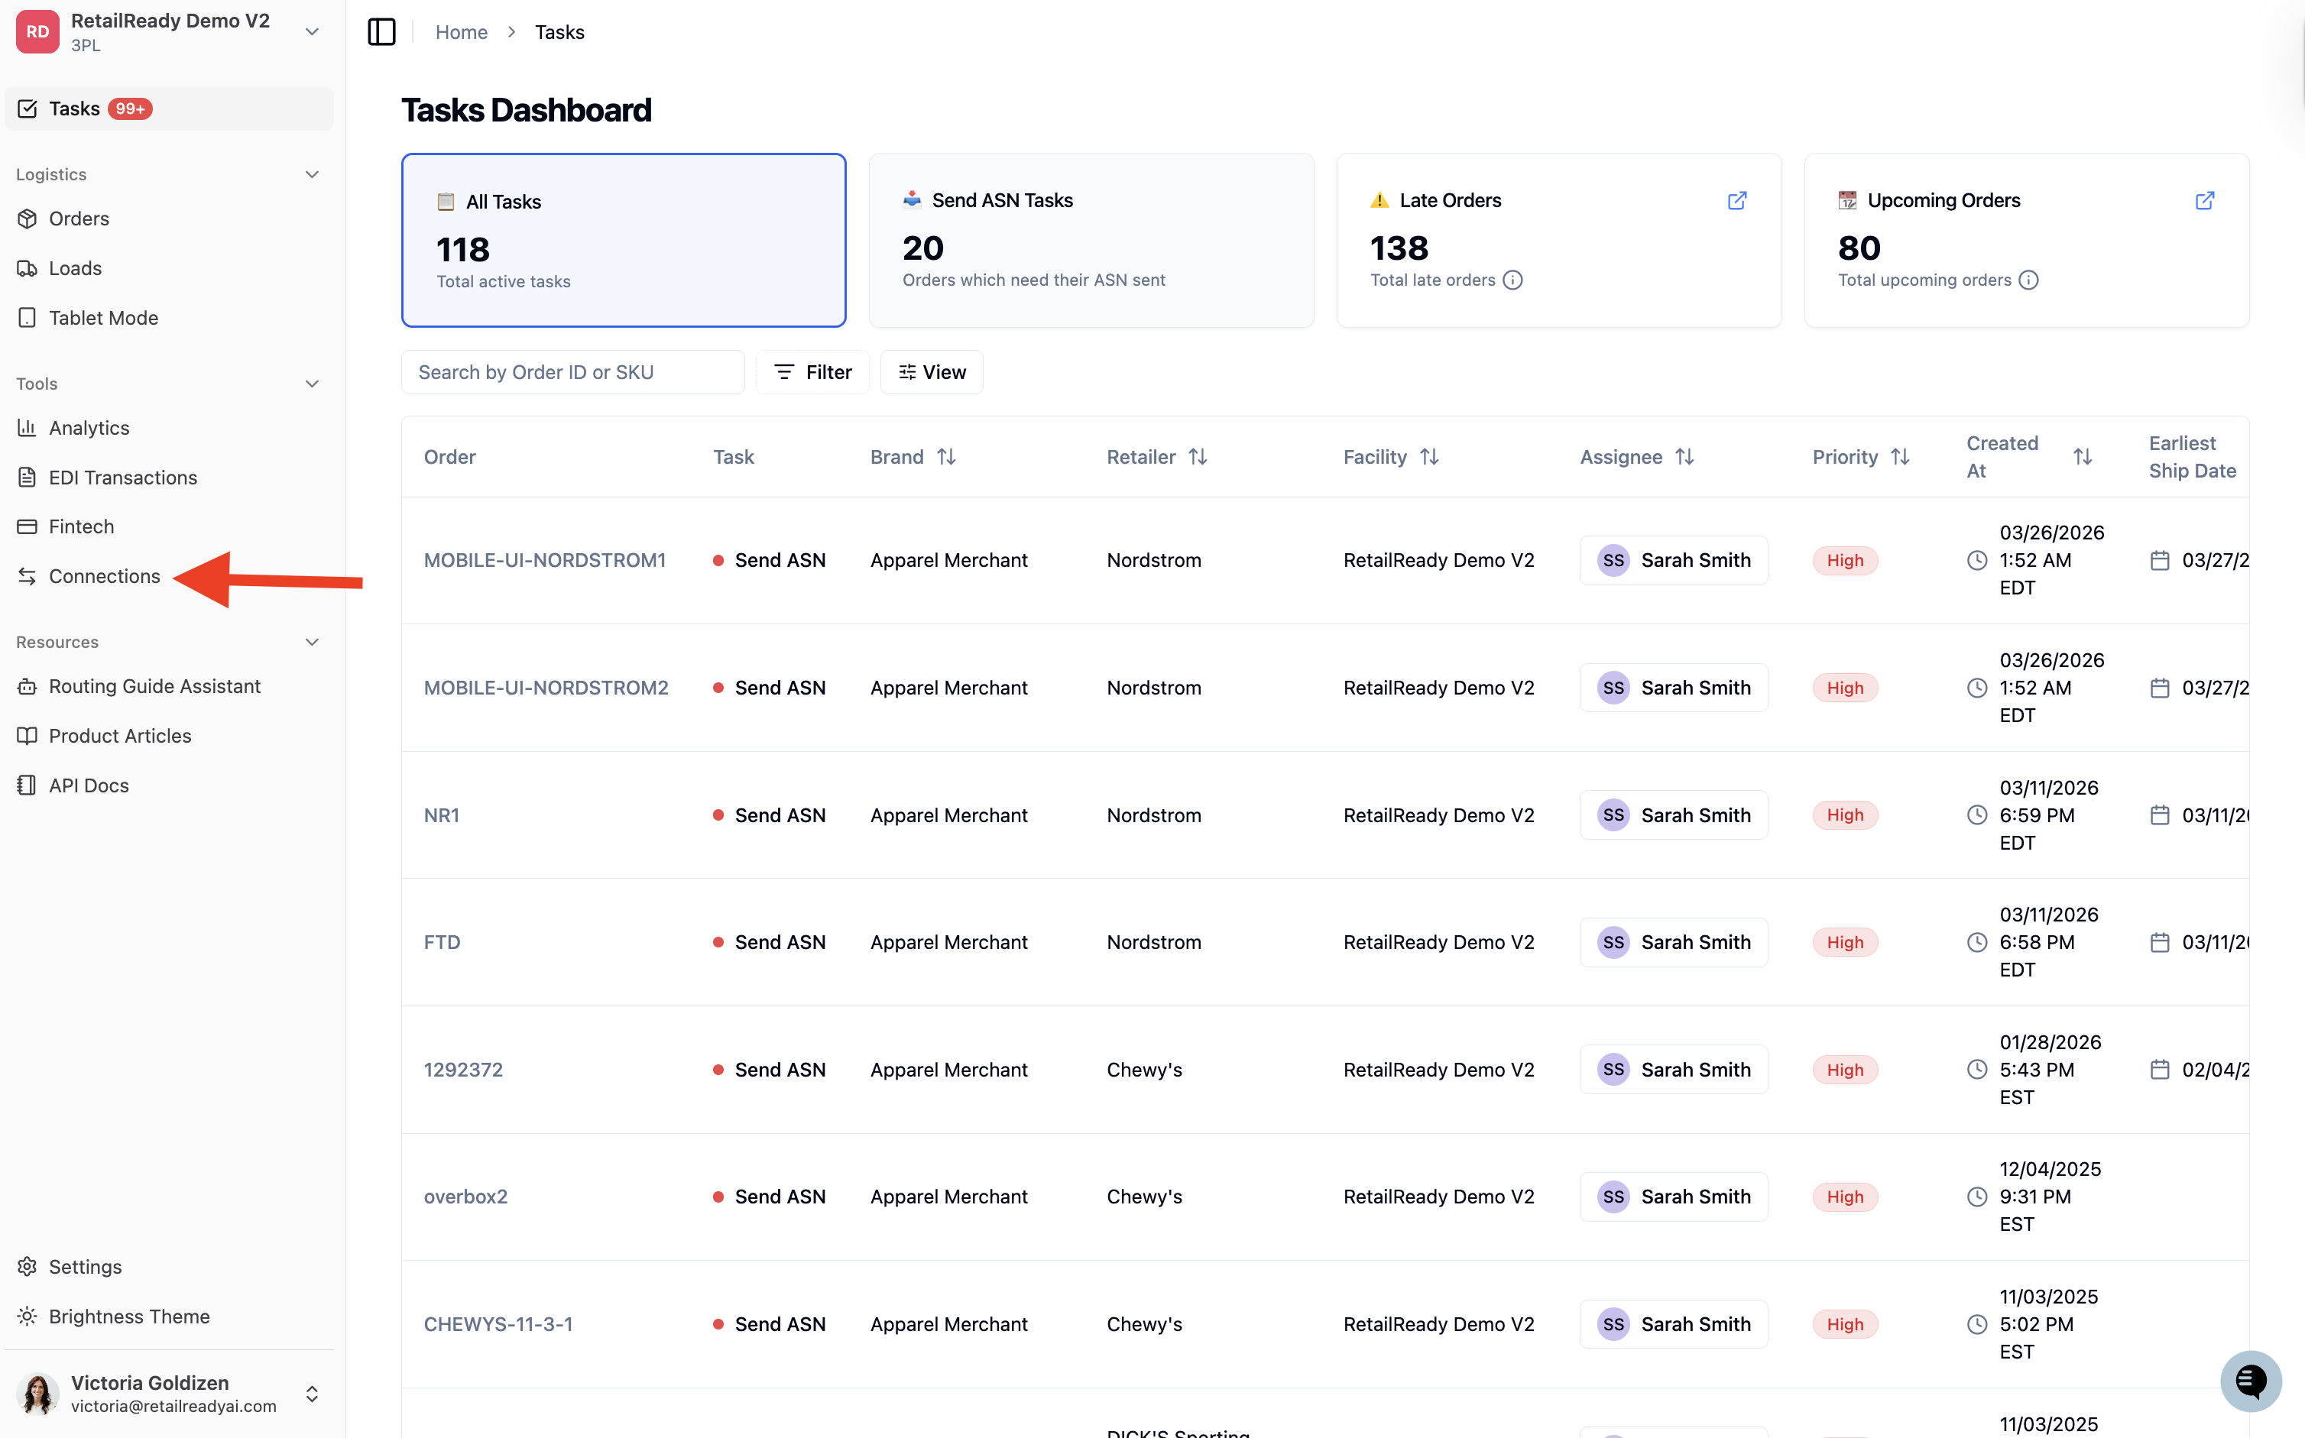Click info icon next to Total upcoming orders
Image resolution: width=2305 pixels, height=1438 pixels.
[2028, 280]
